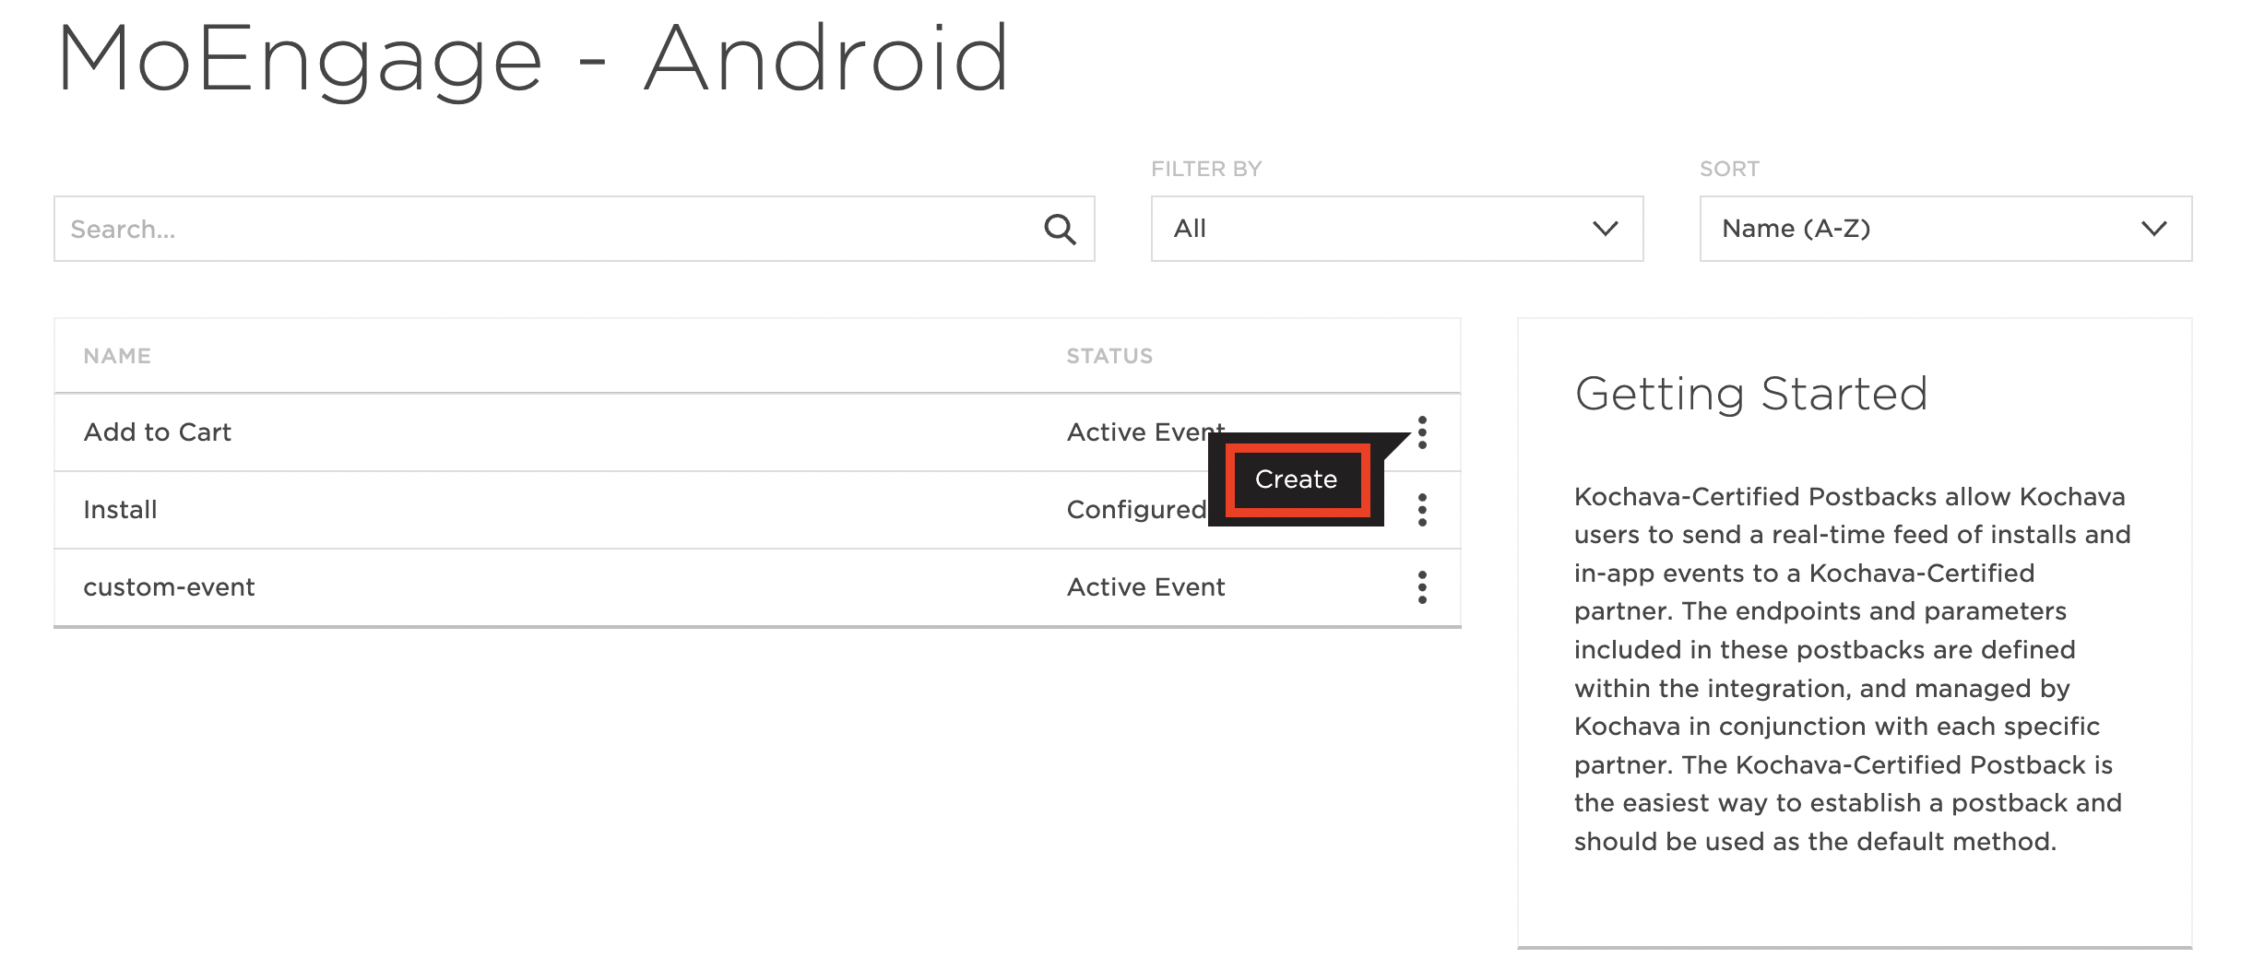Screen dimensions: 2241x970
Task: Click the Active Event status of custom-event
Action: [x=1145, y=587]
